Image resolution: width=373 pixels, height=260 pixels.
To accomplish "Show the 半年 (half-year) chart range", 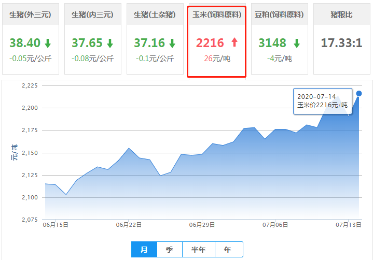I will [x=198, y=250].
